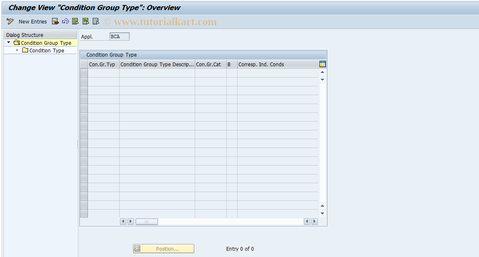Click the display/change toggle pencil icon
The width and height of the screenshot is (479, 257).
click(10, 21)
